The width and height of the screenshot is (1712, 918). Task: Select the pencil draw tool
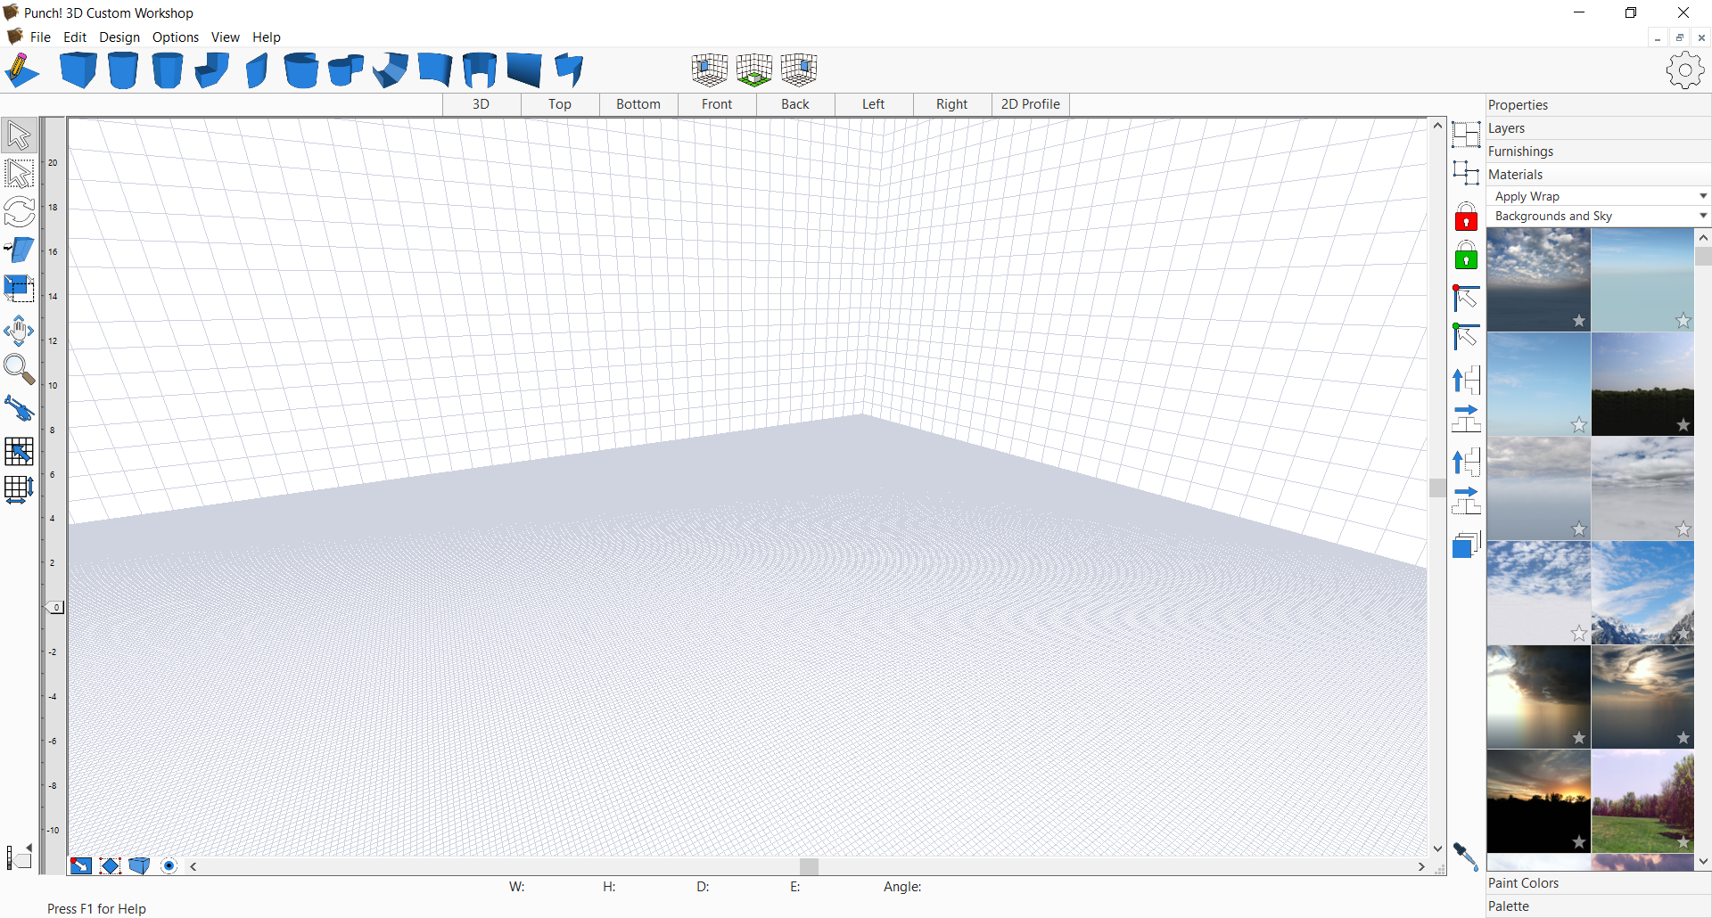[22, 70]
